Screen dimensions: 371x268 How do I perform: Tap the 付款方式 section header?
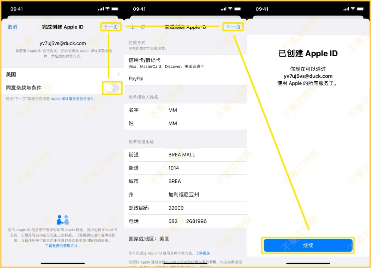[x=137, y=43]
